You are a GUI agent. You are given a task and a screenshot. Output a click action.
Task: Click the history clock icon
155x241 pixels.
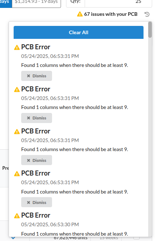(147, 14)
